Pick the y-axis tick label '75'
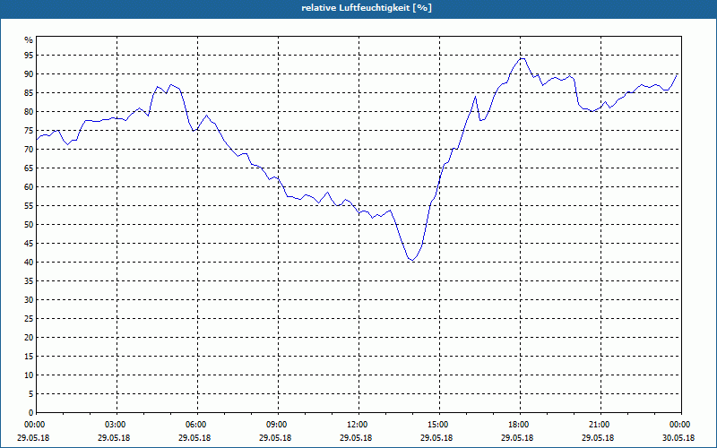Image resolution: width=717 pixels, height=448 pixels. tap(29, 130)
